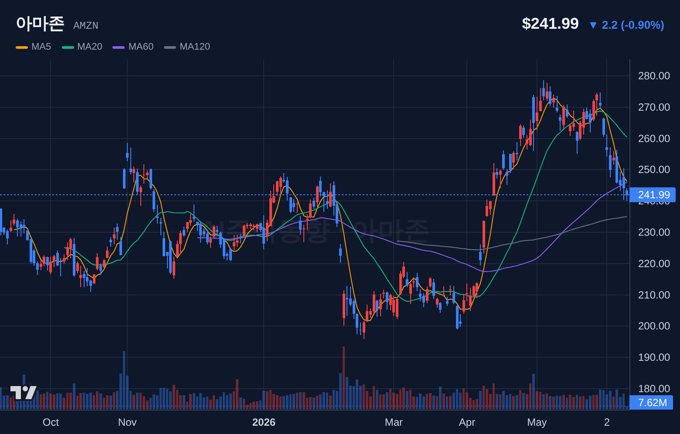The image size is (680, 434).
Task: Click the 280.00 price axis label
Action: pos(654,76)
